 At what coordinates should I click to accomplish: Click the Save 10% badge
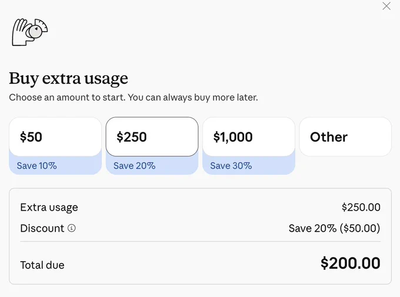tap(36, 166)
